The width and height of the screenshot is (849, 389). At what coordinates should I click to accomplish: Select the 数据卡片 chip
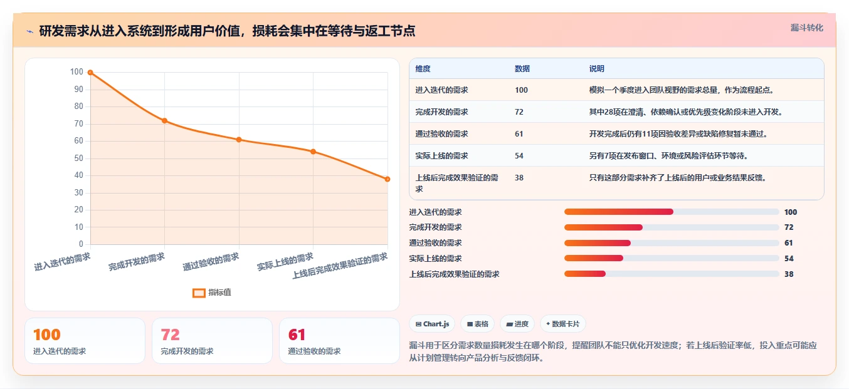[x=562, y=324]
